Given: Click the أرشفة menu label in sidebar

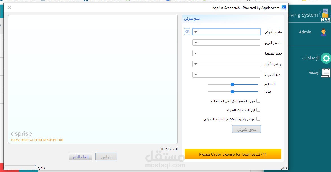Looking at the screenshot, I should [314, 72].
